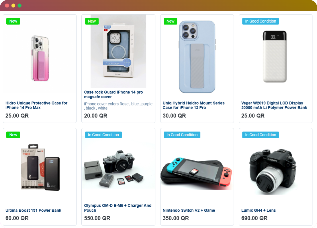Open Lumix GH4 + Lens title link
Viewport: 317px width, 228px height.
[x=258, y=210]
